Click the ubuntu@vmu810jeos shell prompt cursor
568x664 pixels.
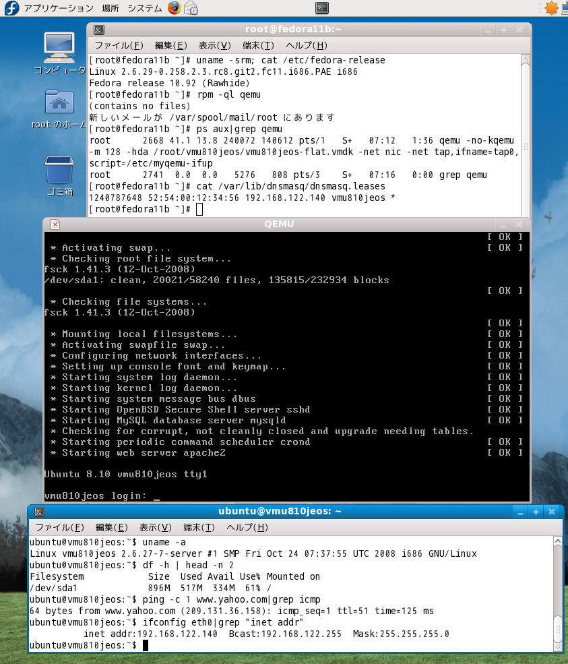[x=146, y=645]
